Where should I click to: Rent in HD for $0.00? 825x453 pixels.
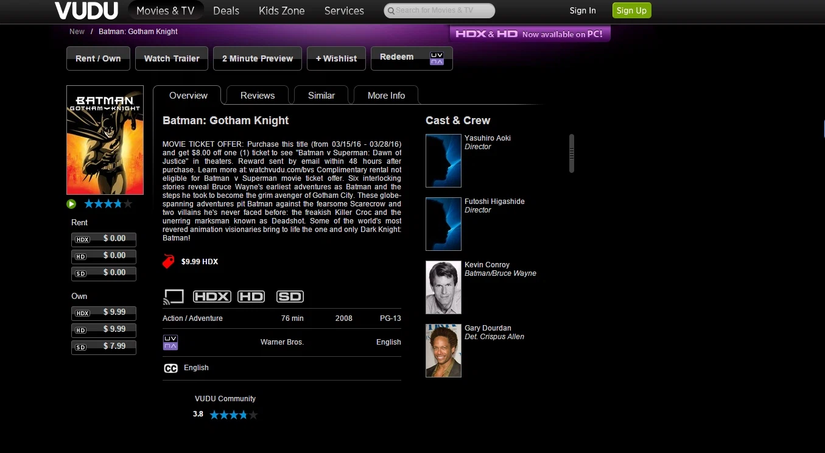[x=104, y=256]
